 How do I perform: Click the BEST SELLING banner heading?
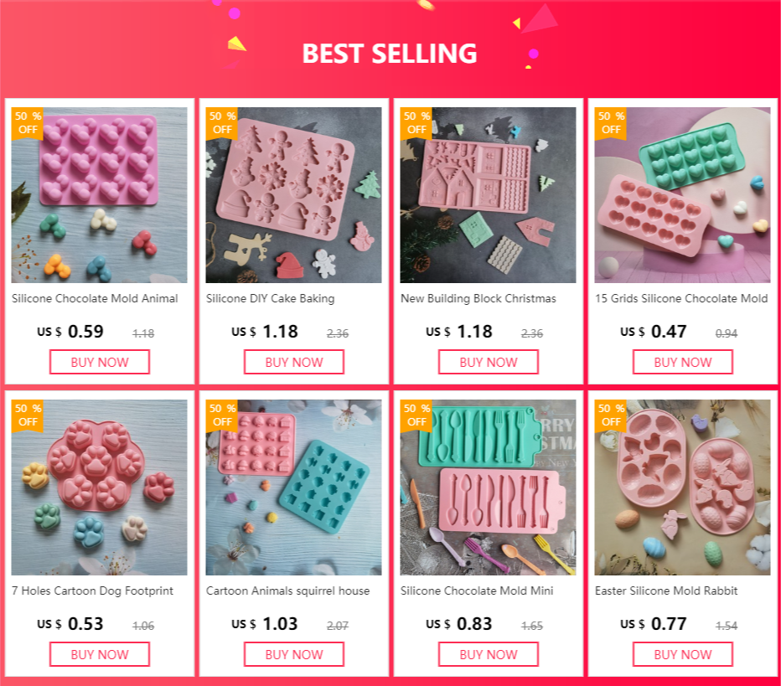coord(390,54)
